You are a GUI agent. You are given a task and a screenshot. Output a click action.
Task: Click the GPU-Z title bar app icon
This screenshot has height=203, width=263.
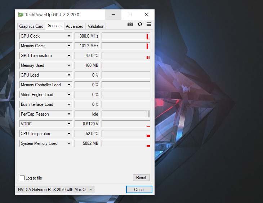21,15
